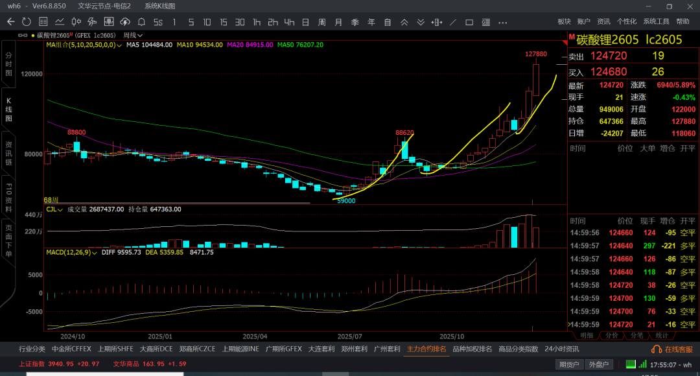Screen dimensions: 700x376
Task: Click the back arrow in the toolbar
Action: pyautogui.click(x=10, y=21)
